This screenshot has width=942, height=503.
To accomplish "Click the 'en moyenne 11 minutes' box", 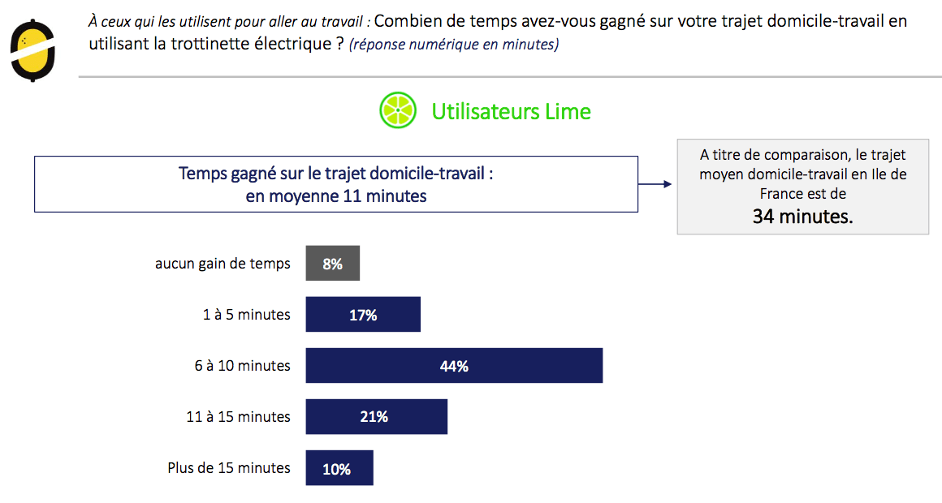I will point(336,184).
